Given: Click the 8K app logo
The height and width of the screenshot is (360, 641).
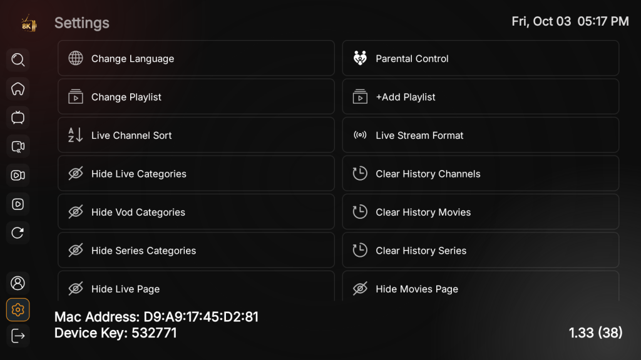Looking at the screenshot, I should [x=29, y=24].
